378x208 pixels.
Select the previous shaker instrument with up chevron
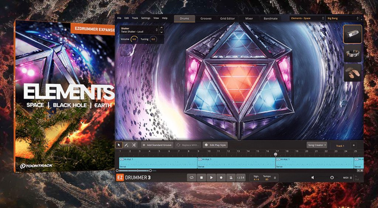[162, 28]
